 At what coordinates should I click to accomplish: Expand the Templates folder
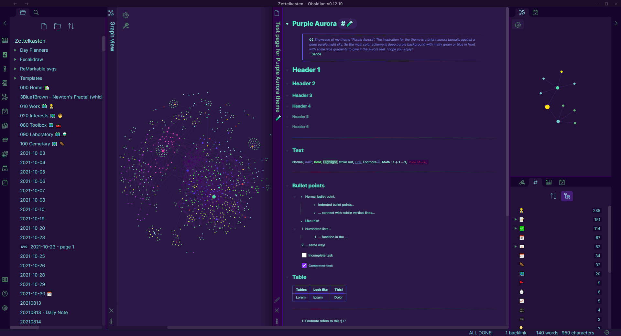tap(15, 78)
